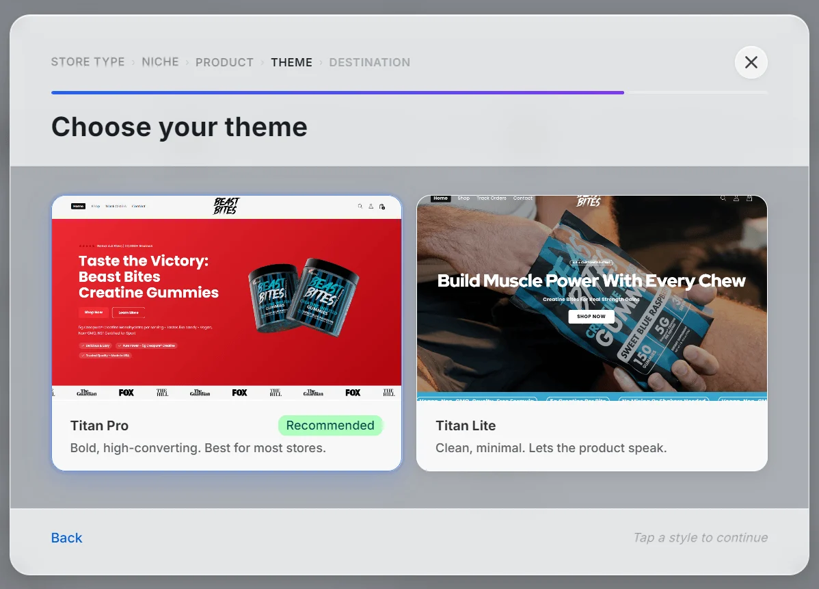
Task: Click gummies jars image in Titan Pro preview
Action: [304, 297]
